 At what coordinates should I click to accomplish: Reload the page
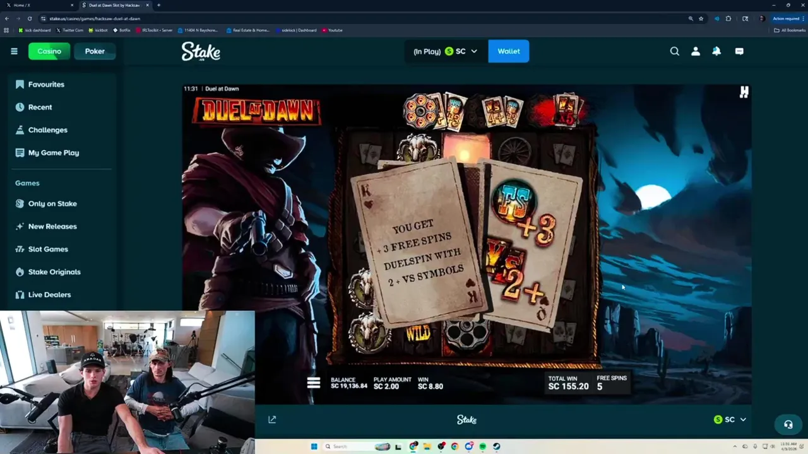(x=30, y=18)
